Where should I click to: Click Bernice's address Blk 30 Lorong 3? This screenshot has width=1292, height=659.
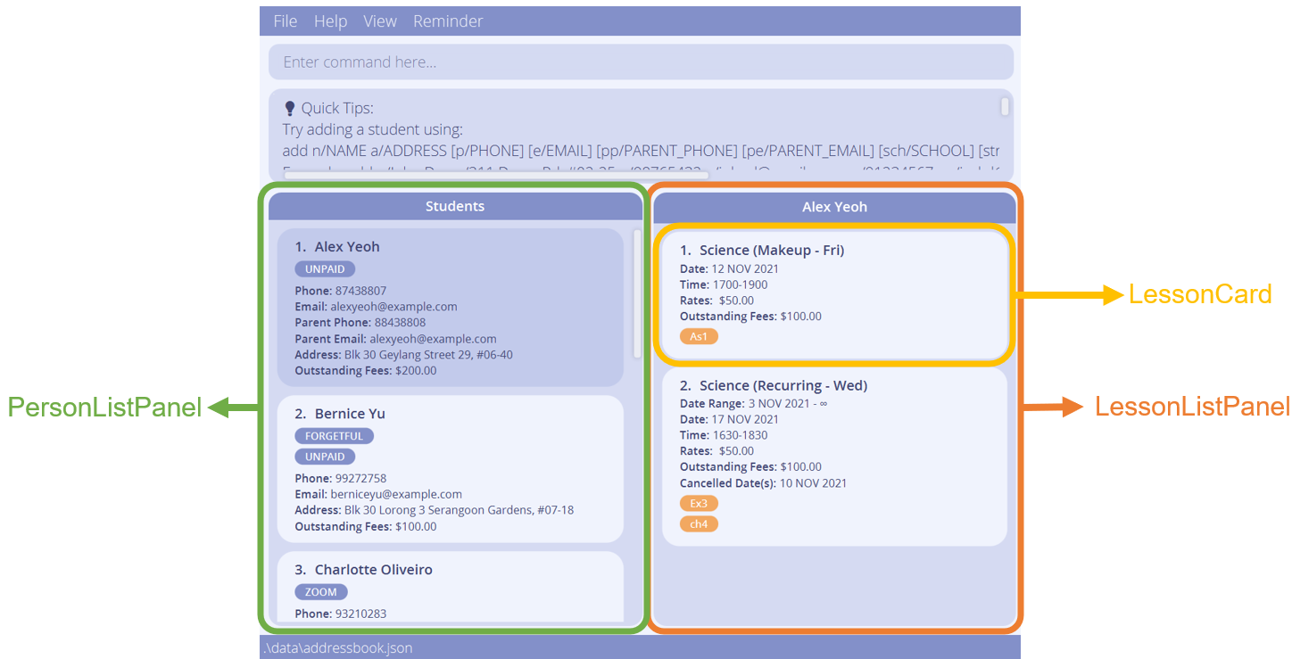click(x=459, y=511)
